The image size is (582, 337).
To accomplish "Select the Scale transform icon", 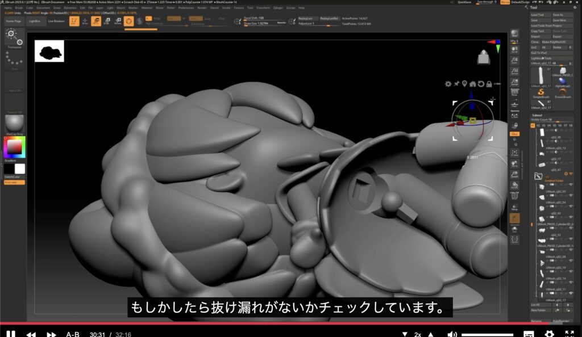I will pyautogui.click(x=107, y=21).
